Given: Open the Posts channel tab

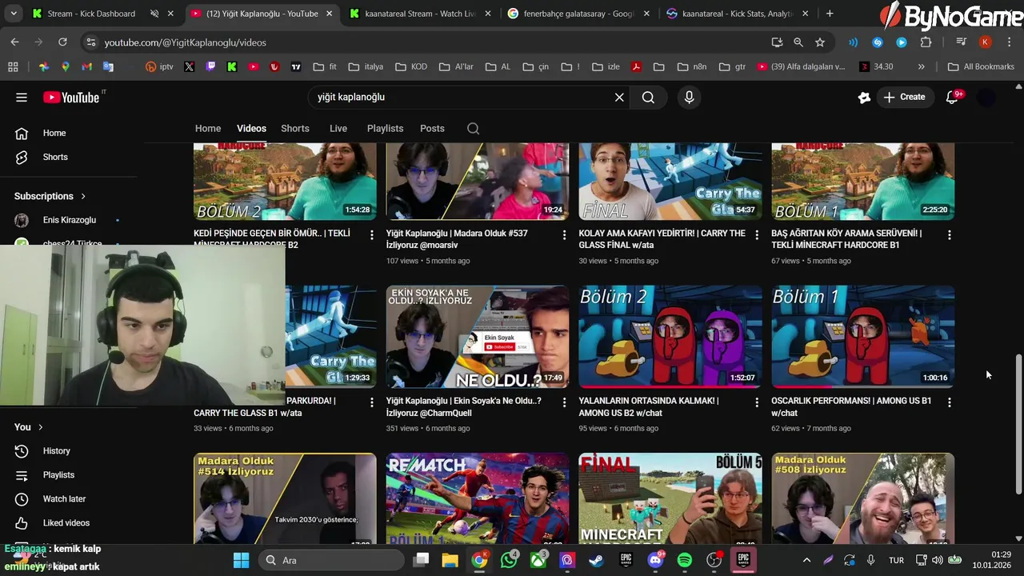Looking at the screenshot, I should click(432, 129).
